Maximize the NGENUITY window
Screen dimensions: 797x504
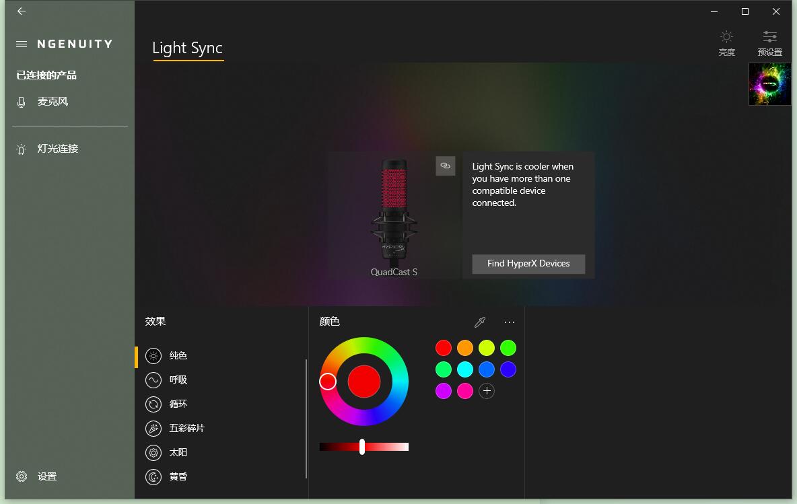point(745,11)
